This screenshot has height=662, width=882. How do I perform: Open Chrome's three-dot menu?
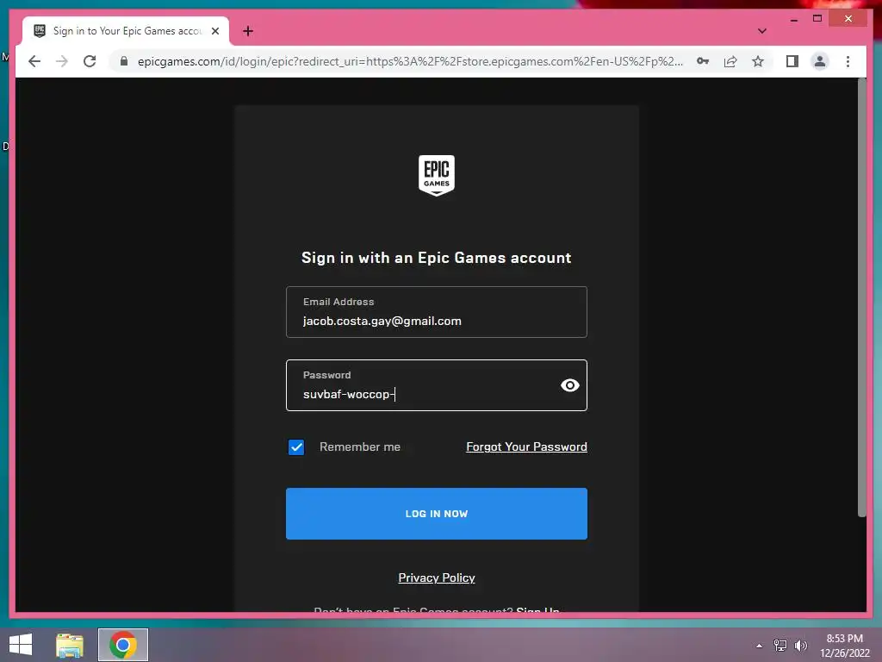(x=848, y=61)
